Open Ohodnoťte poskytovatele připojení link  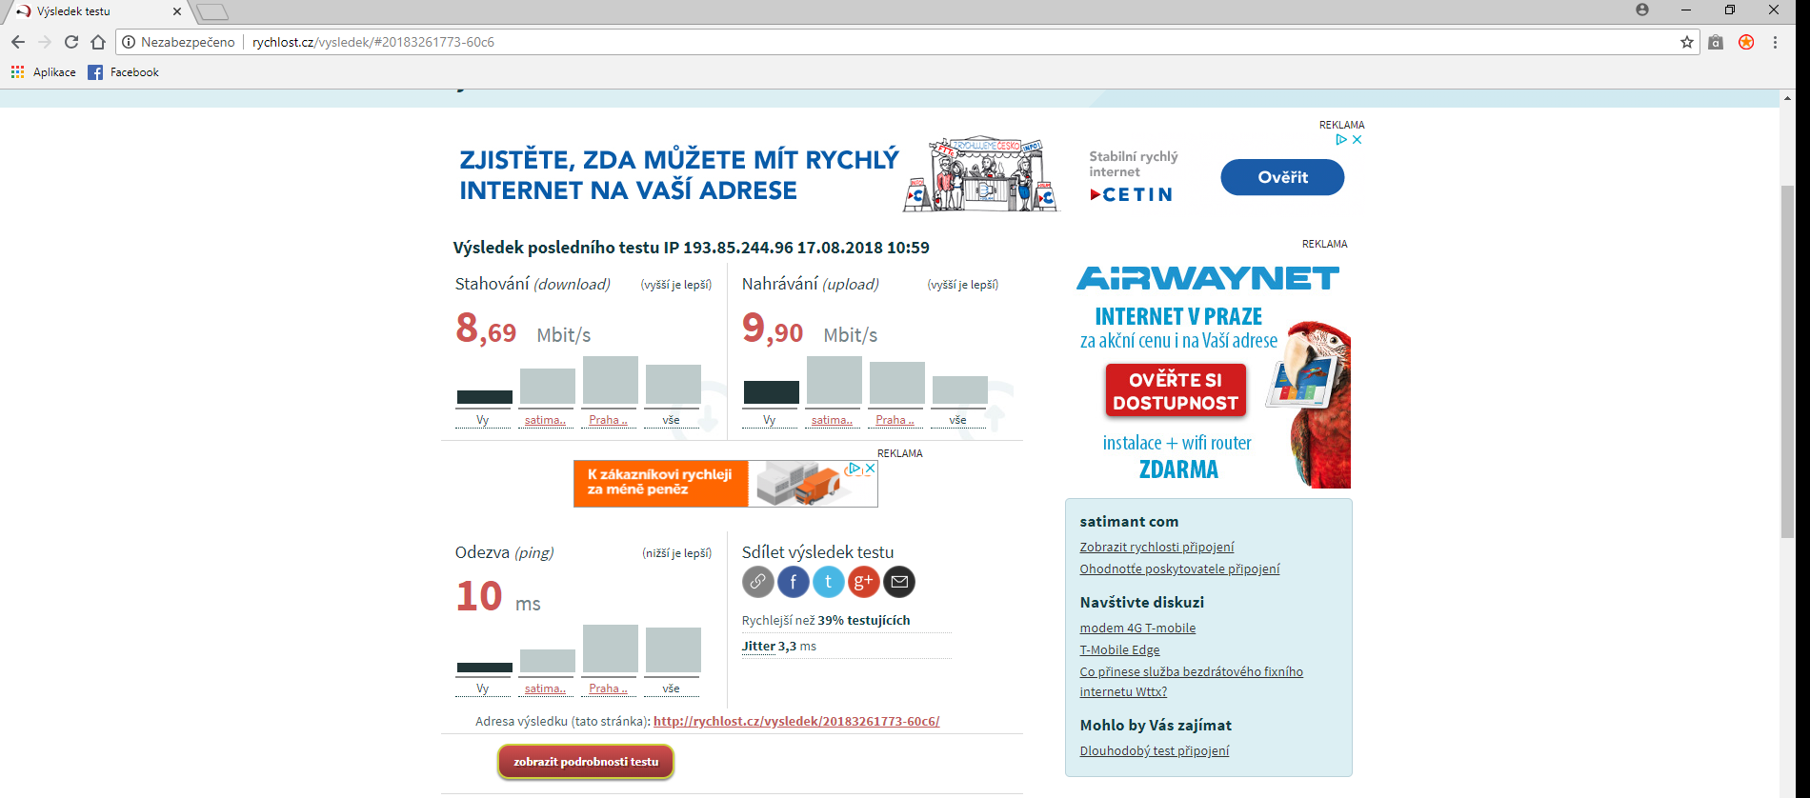(1179, 569)
